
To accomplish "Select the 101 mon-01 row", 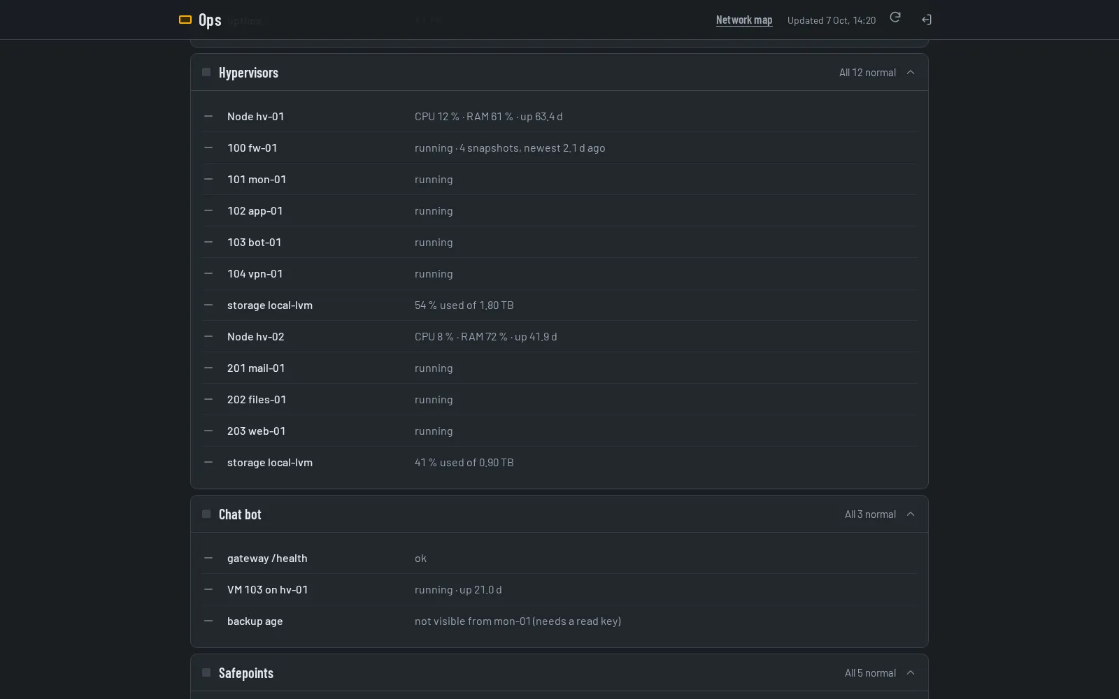I will 559,179.
